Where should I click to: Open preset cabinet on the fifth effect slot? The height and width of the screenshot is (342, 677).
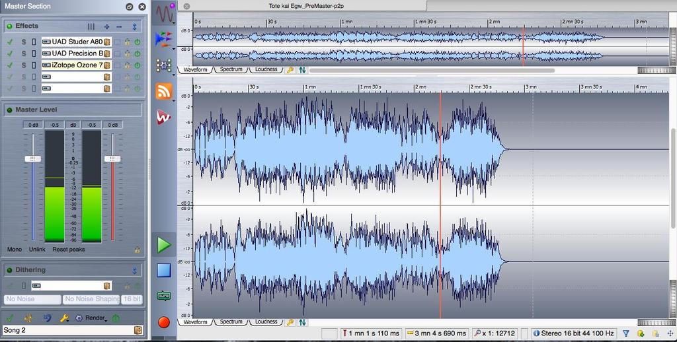tap(106, 88)
